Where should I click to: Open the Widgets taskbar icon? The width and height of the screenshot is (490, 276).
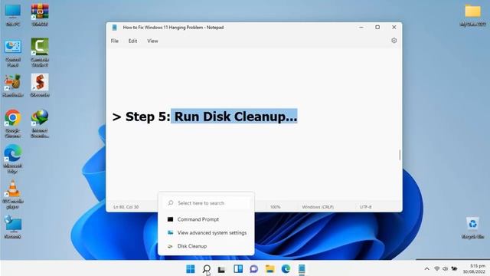pos(238,269)
